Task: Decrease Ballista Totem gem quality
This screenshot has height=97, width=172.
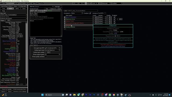Action: [x=111, y=21]
